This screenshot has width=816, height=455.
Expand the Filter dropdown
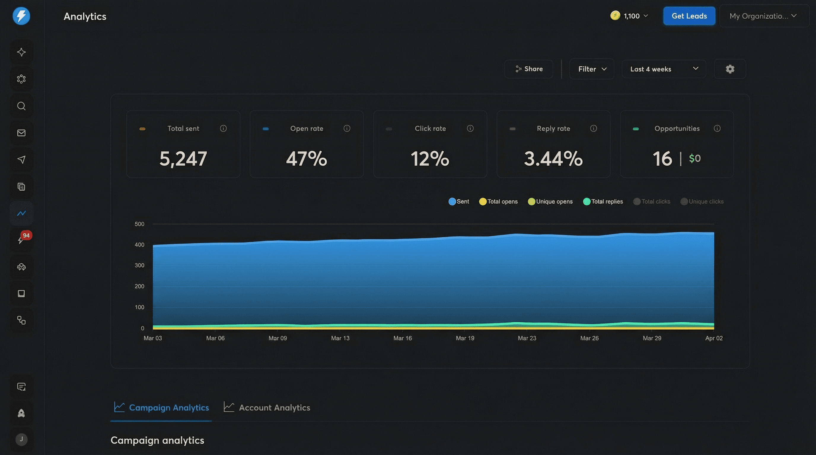coord(592,69)
